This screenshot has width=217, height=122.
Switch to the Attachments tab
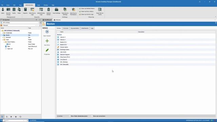85,28
